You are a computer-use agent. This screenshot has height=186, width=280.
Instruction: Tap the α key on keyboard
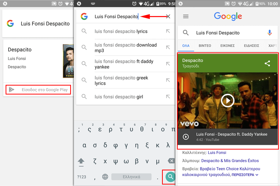point(84,145)
